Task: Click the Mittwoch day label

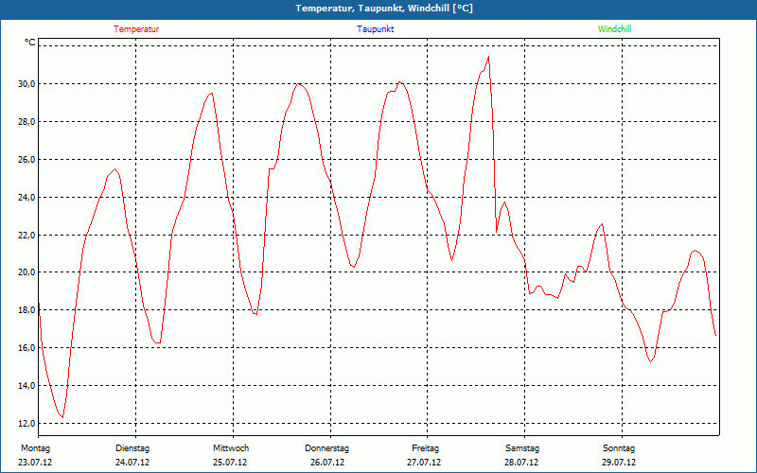Action: pyautogui.click(x=231, y=448)
